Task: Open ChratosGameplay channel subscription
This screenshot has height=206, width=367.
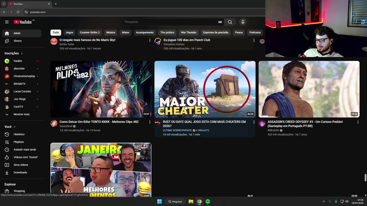Action: tap(22, 76)
